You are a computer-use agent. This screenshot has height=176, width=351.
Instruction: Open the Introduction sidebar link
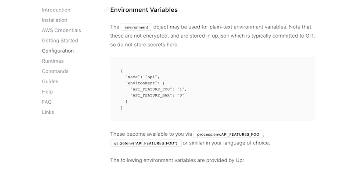point(56,10)
